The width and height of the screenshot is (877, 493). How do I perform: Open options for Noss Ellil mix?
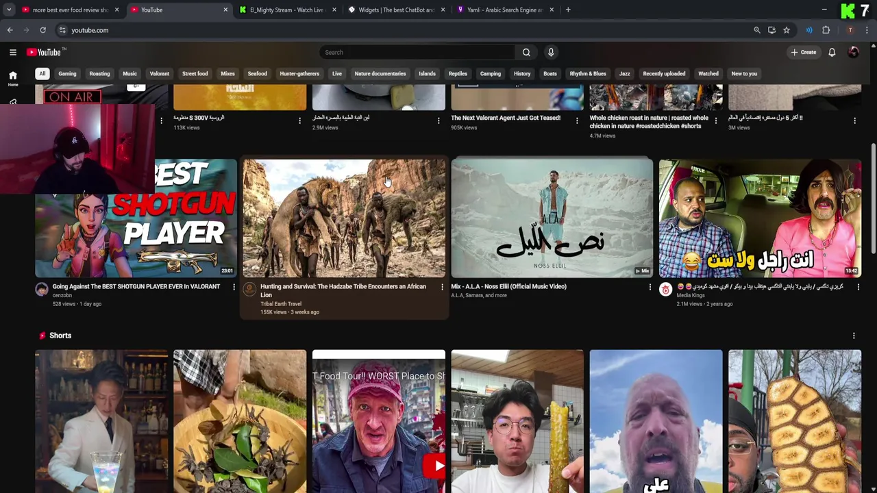650,287
